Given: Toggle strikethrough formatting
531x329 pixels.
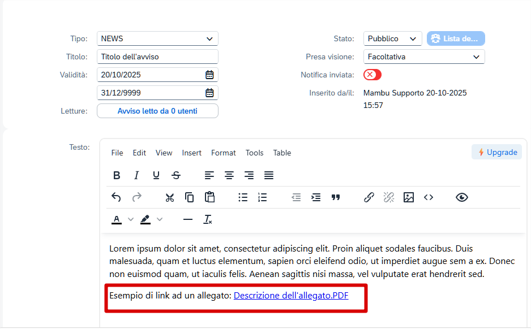Looking at the screenshot, I should [176, 175].
